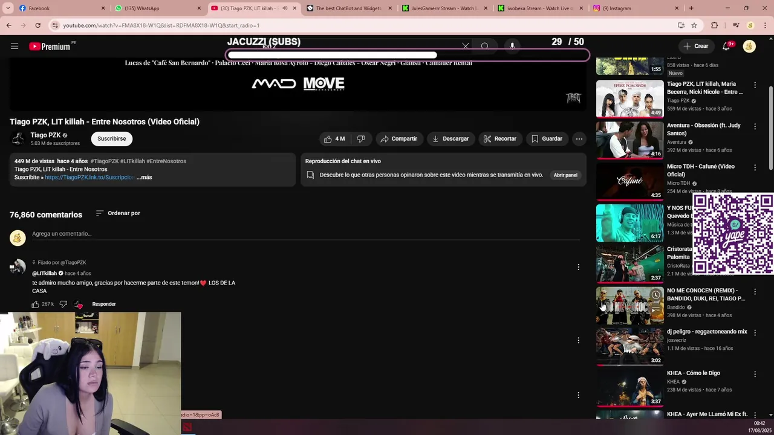
Task: Click the page vertical scrollbar
Action: point(770,127)
